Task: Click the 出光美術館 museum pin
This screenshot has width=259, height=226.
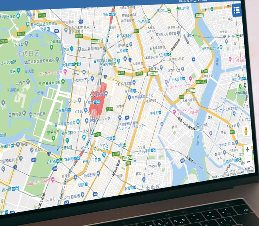Action: [x=67, y=141]
